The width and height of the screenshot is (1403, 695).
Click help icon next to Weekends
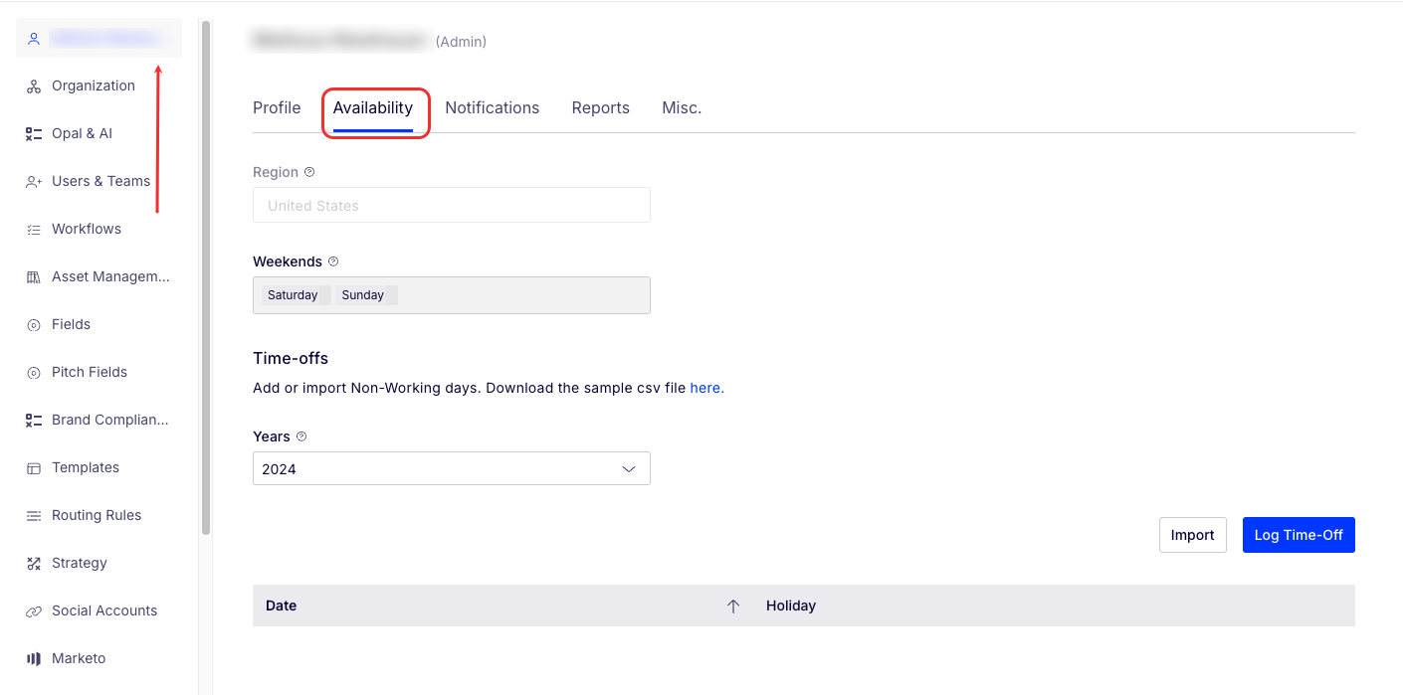333,261
